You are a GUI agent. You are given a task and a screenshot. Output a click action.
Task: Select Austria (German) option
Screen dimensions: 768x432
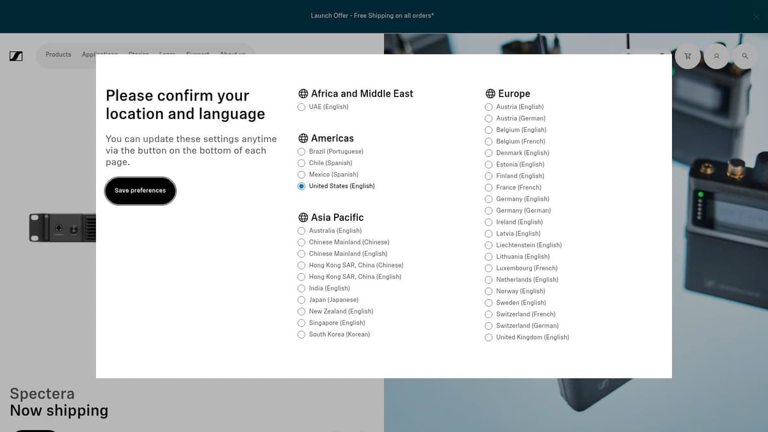pos(489,118)
